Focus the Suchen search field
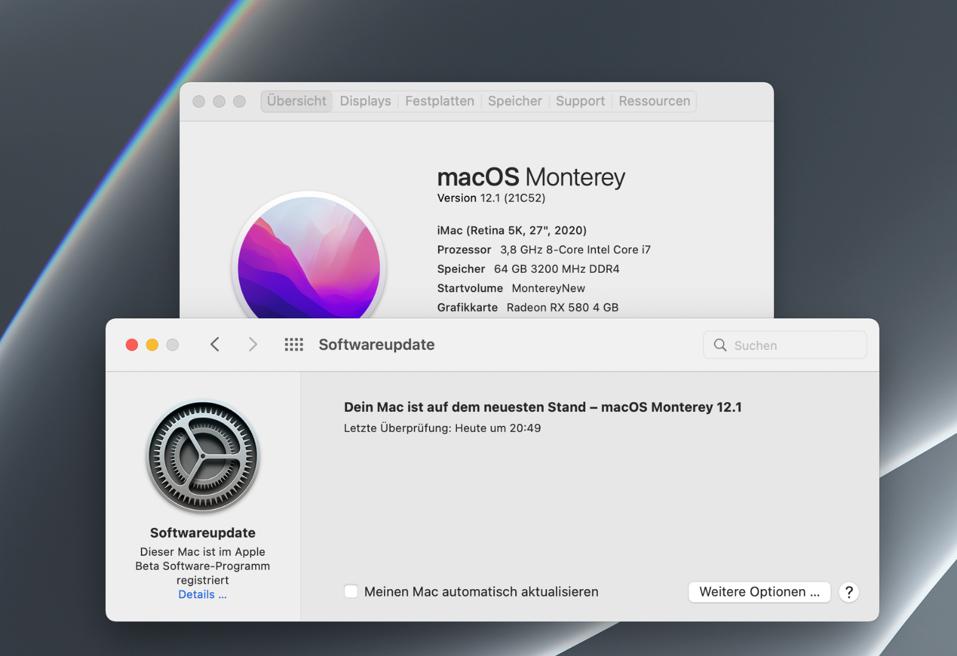957x656 pixels. [x=785, y=345]
